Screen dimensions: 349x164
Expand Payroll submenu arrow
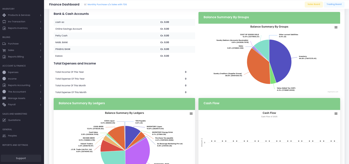click(x=41, y=105)
